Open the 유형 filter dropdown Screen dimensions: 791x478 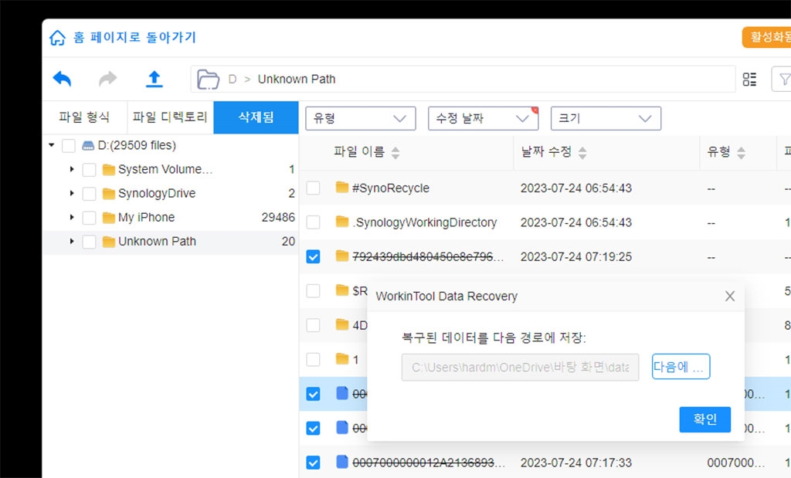tap(360, 118)
